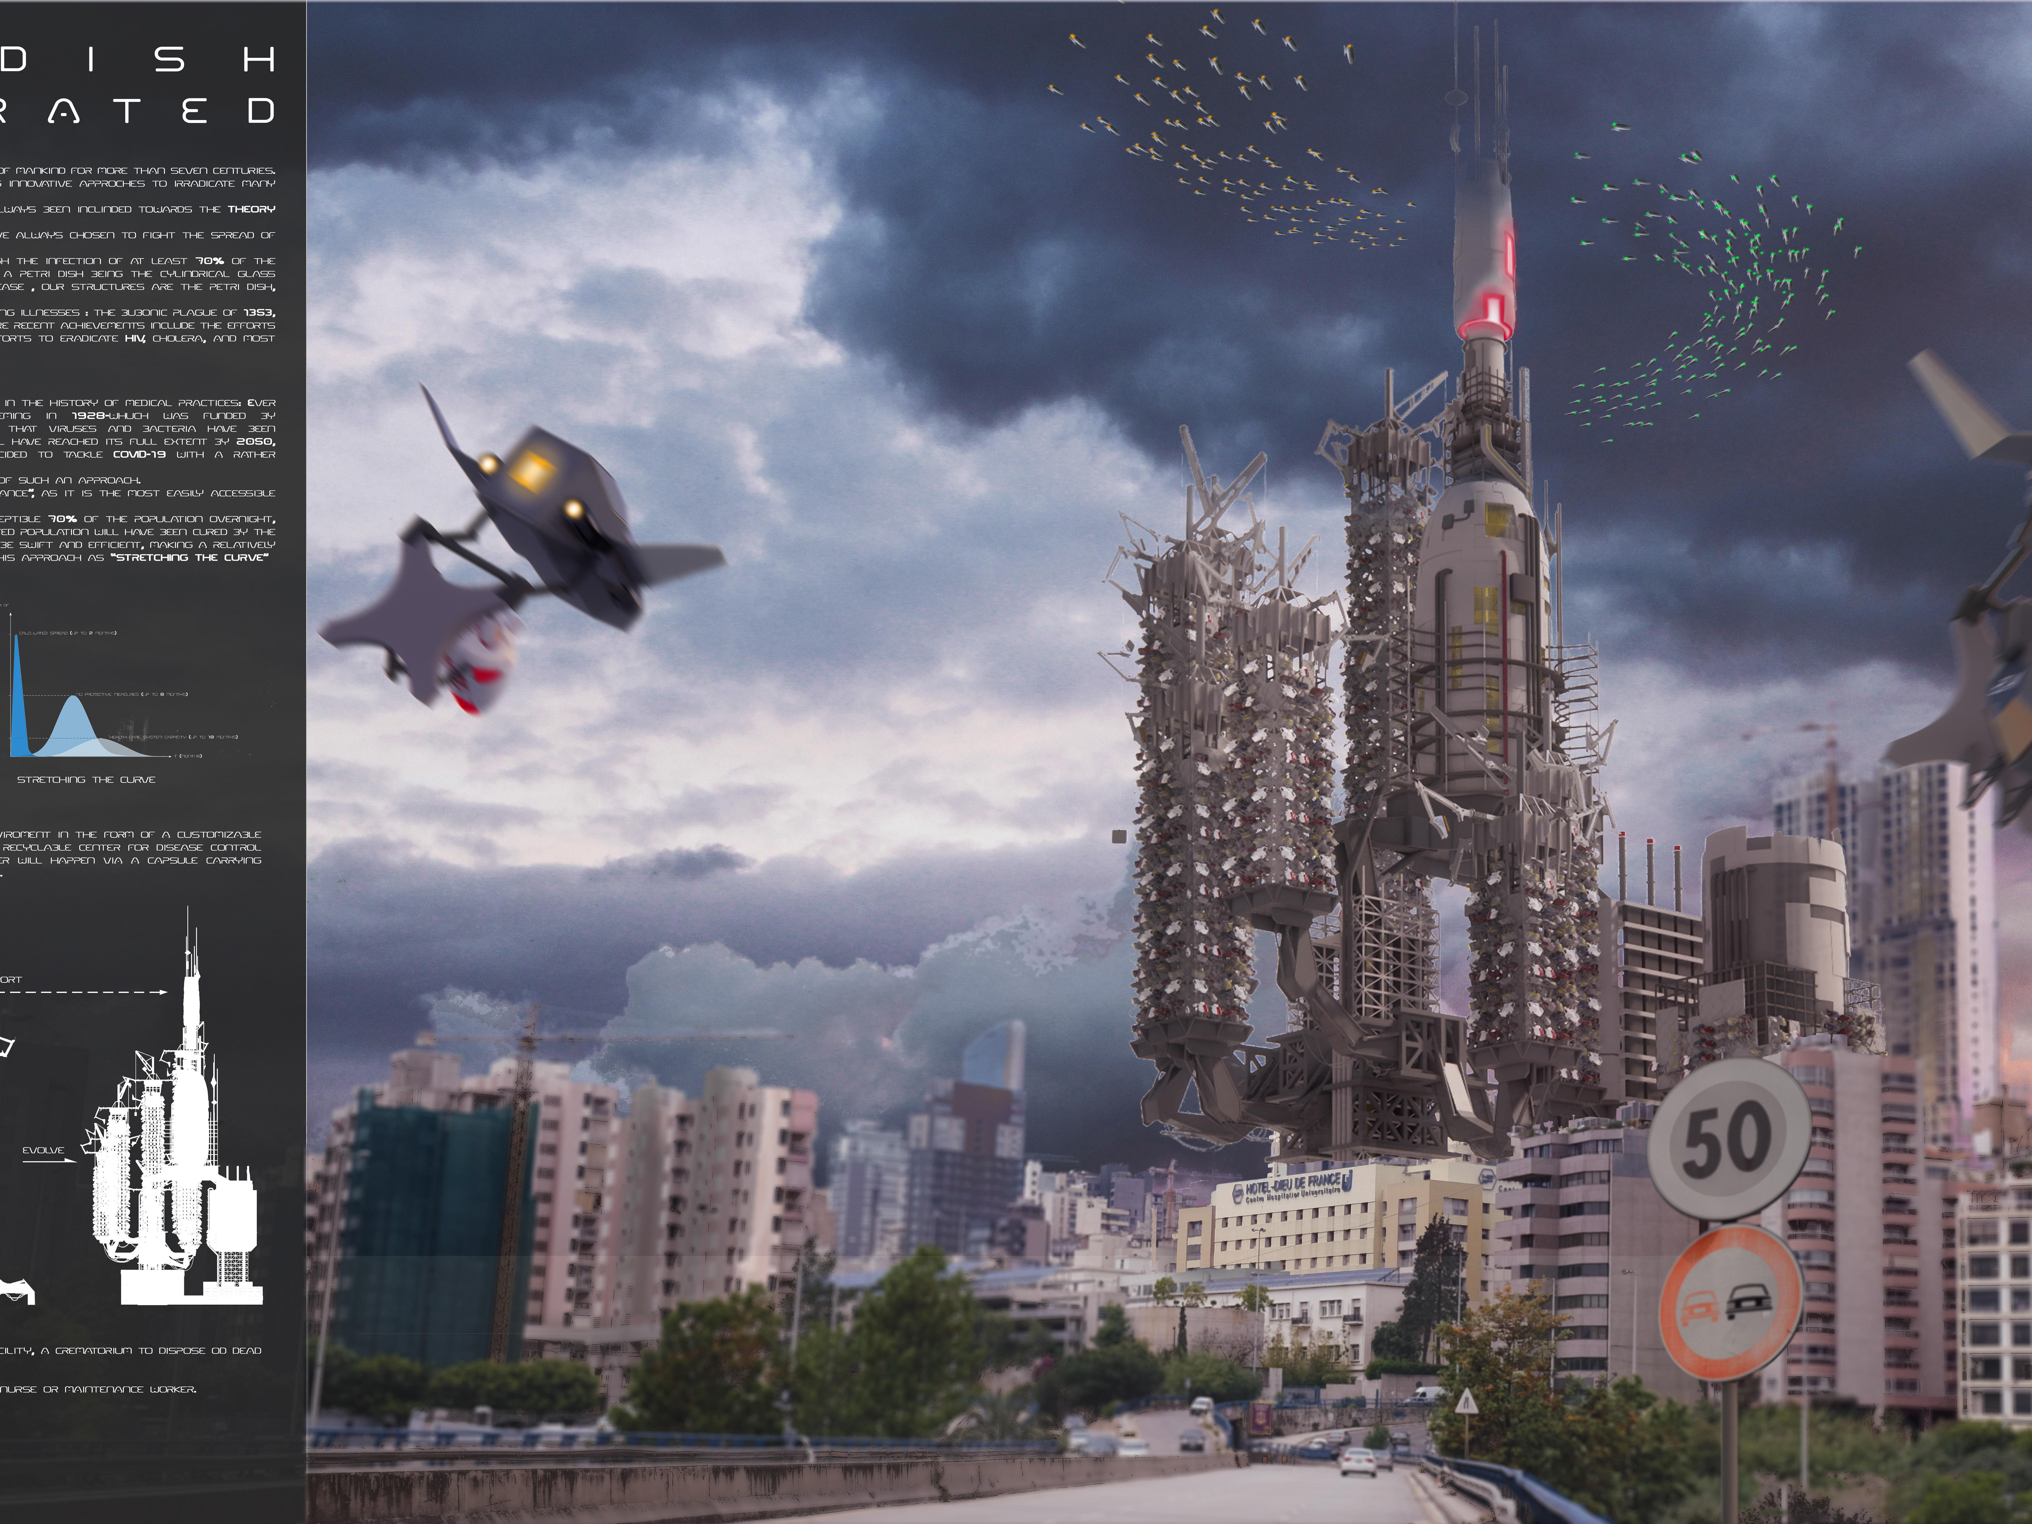
Task: Click the "STRETCHING THE CURVE" chart caption
Action: click(x=86, y=780)
